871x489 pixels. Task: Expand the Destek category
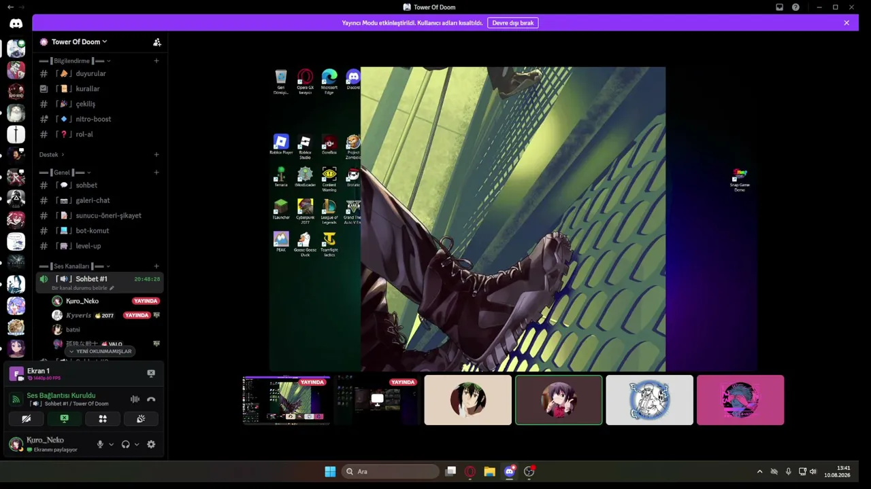click(52, 155)
